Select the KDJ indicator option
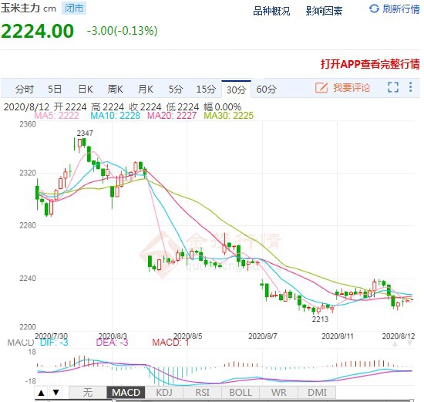 (x=164, y=393)
